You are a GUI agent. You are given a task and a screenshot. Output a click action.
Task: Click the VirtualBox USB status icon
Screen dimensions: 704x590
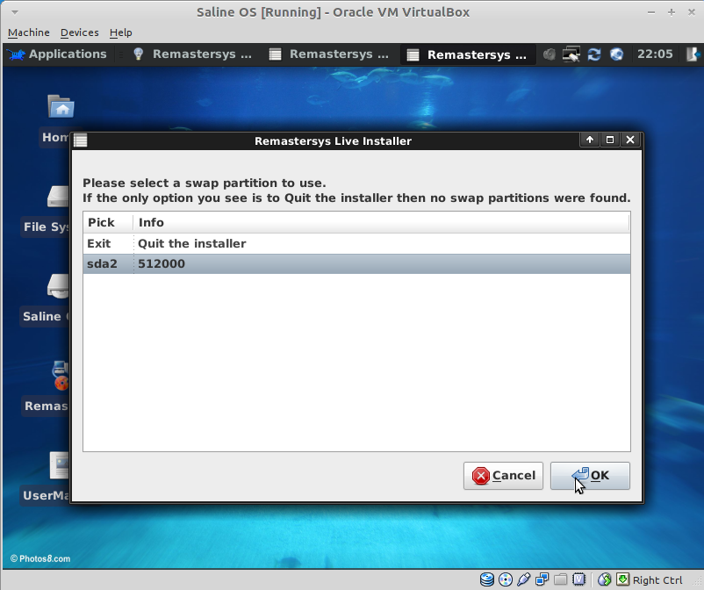point(523,579)
